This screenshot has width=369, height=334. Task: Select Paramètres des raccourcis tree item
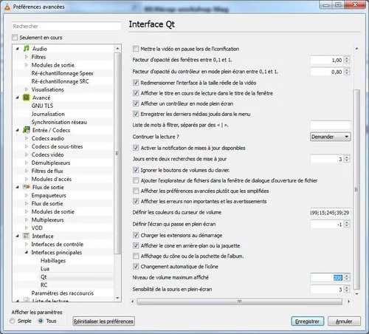[x=63, y=293]
